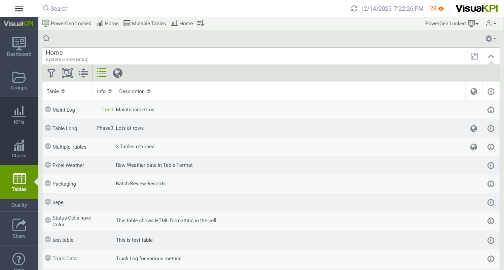Click the globe icon in Table Long row
The image size is (504, 270).
click(474, 128)
